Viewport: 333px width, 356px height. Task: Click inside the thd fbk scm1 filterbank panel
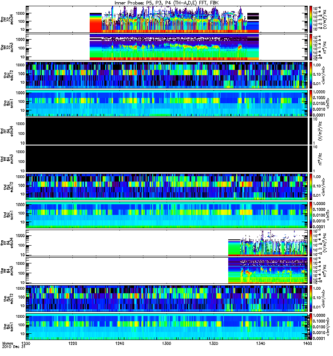pyautogui.click(x=167, y=215)
